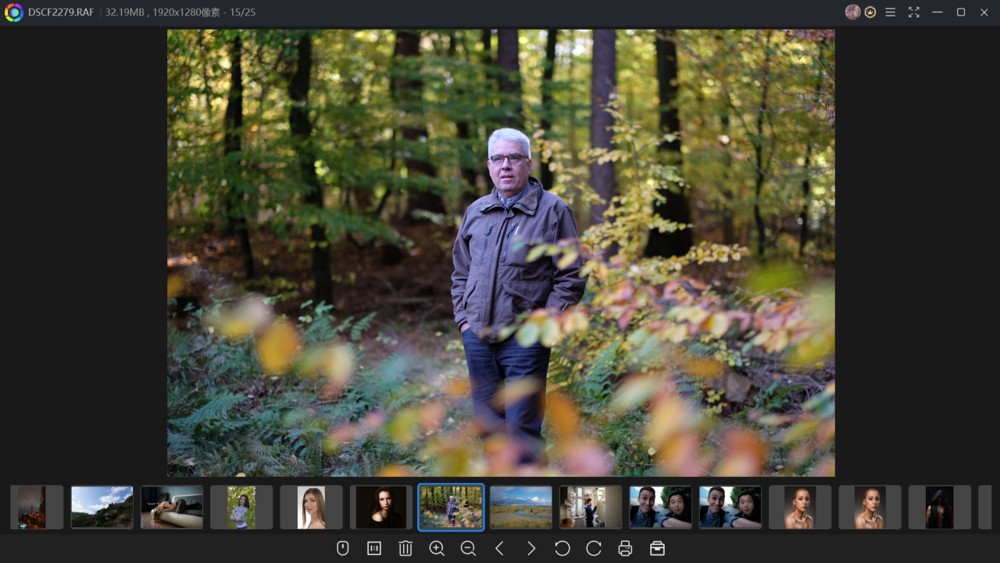
Task: Open the dark-haired woman portrait thumbnail
Action: (381, 507)
